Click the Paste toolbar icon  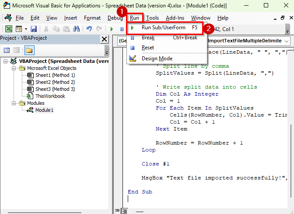pos(66,29)
